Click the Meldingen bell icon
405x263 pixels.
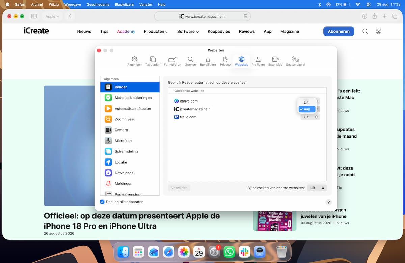pyautogui.click(x=108, y=184)
